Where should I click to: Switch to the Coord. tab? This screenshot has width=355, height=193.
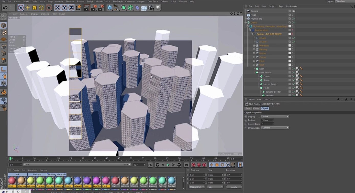click(257, 108)
